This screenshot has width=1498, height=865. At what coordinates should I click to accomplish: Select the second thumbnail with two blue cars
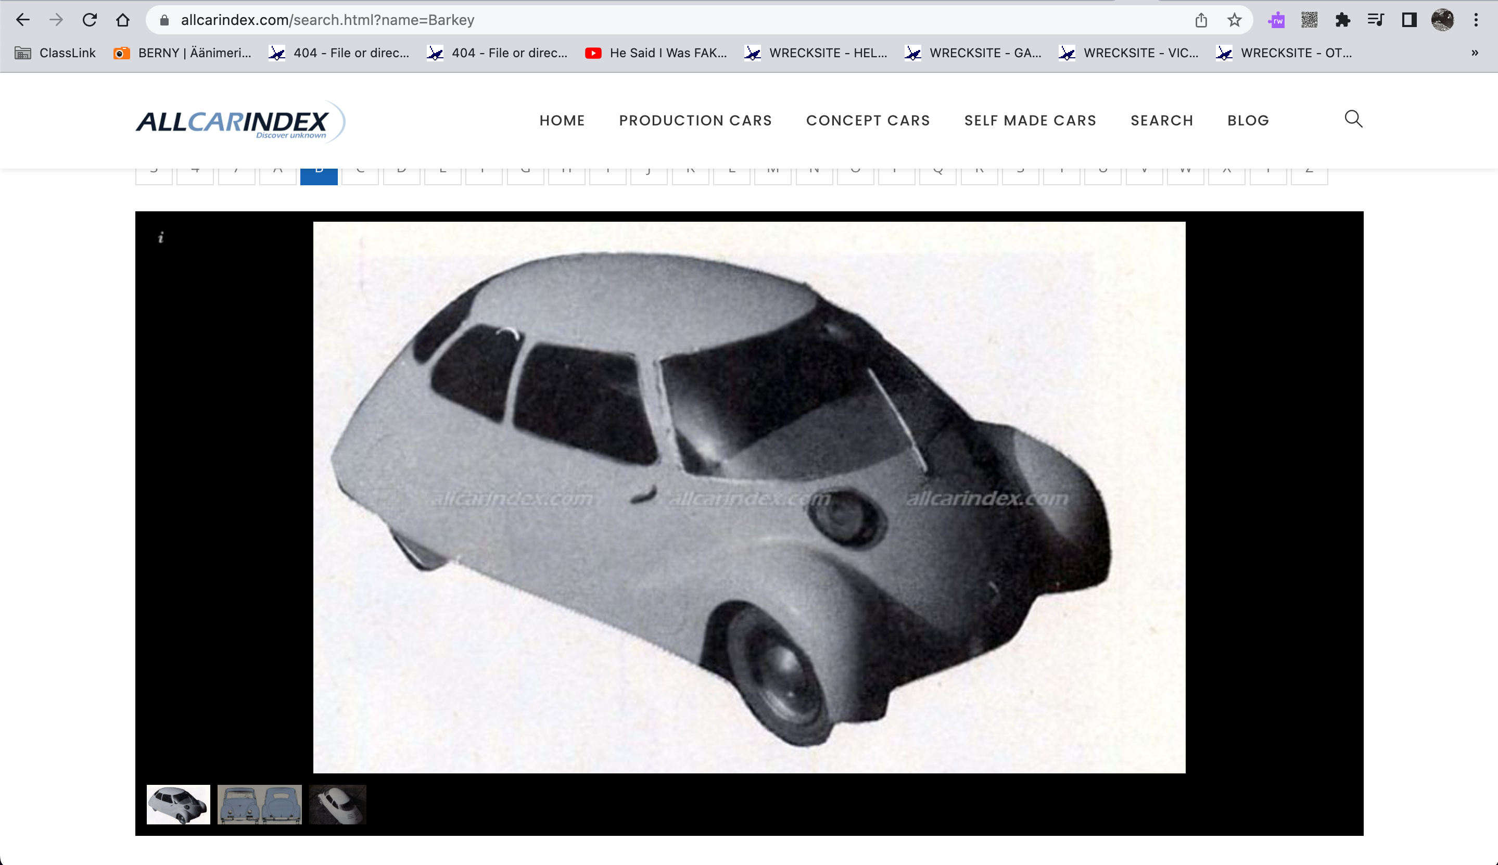point(260,805)
